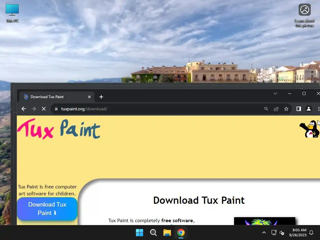Open This PC desktop icon
This screenshot has height=240, width=320.
pos(12,13)
